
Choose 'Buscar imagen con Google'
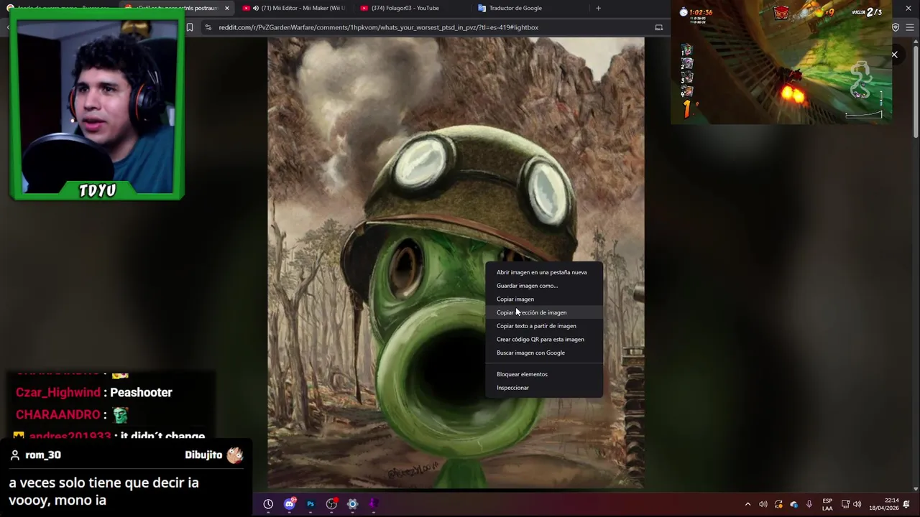(x=543, y=353)
